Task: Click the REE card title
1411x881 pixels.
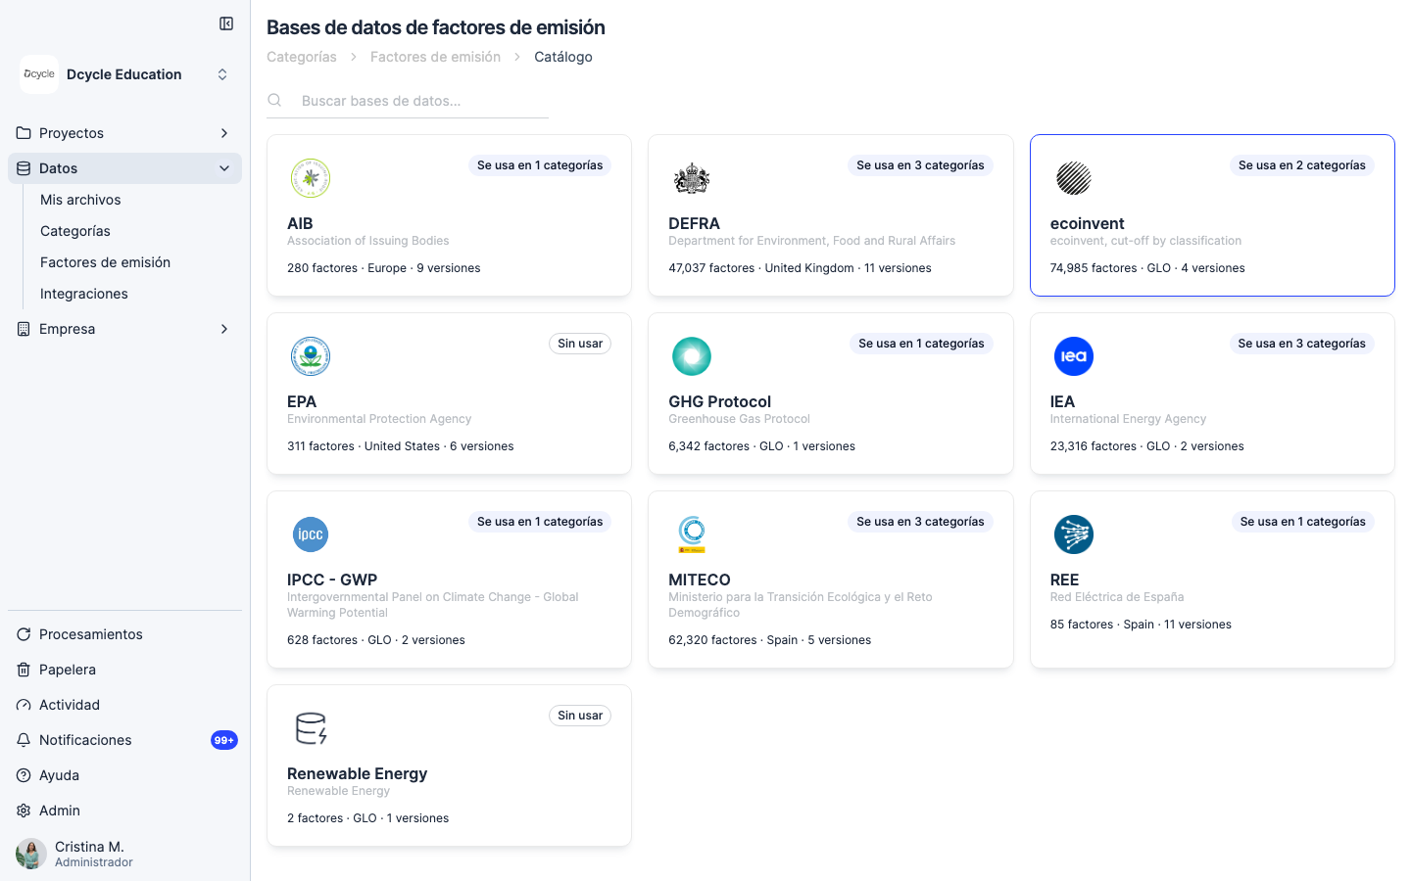Action: (x=1064, y=580)
